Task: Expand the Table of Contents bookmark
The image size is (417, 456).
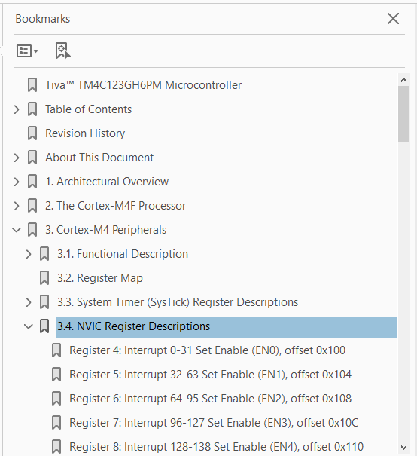Action: click(17, 109)
